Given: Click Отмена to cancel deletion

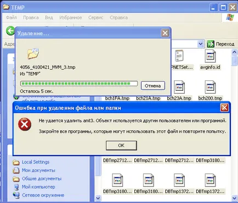Looking at the screenshot, I should coord(153,86).
